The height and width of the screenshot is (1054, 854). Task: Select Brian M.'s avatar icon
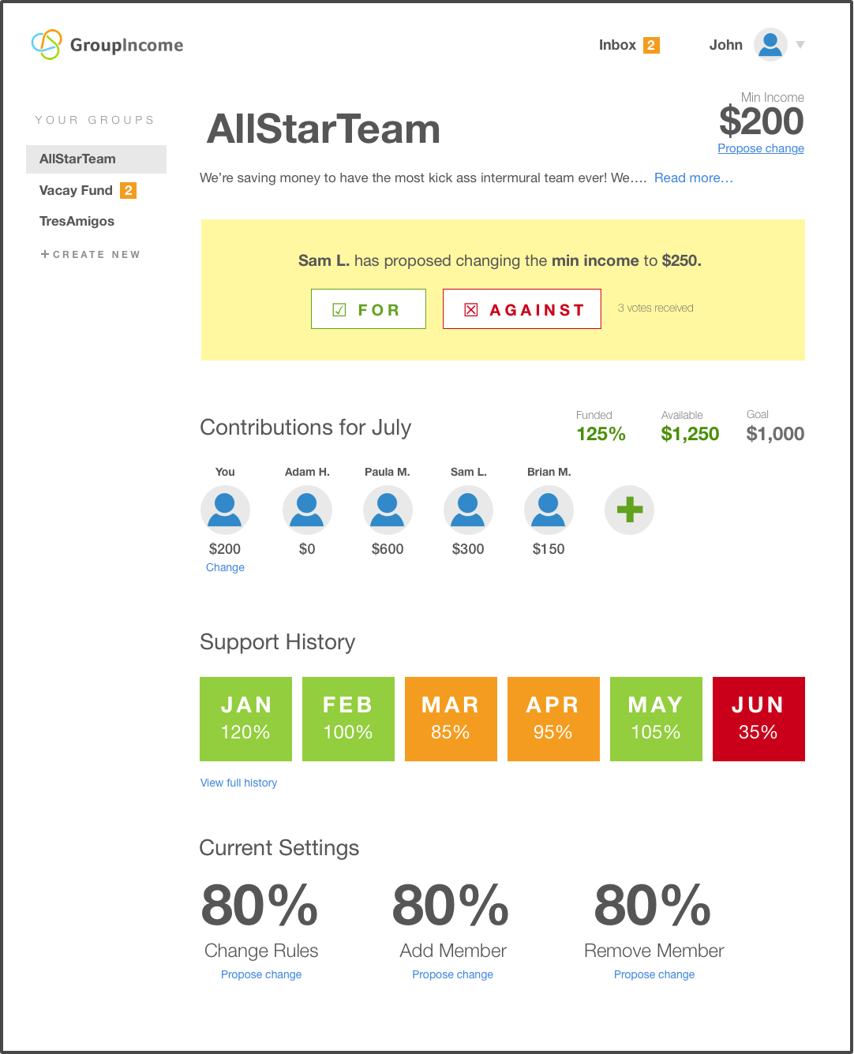(x=549, y=510)
